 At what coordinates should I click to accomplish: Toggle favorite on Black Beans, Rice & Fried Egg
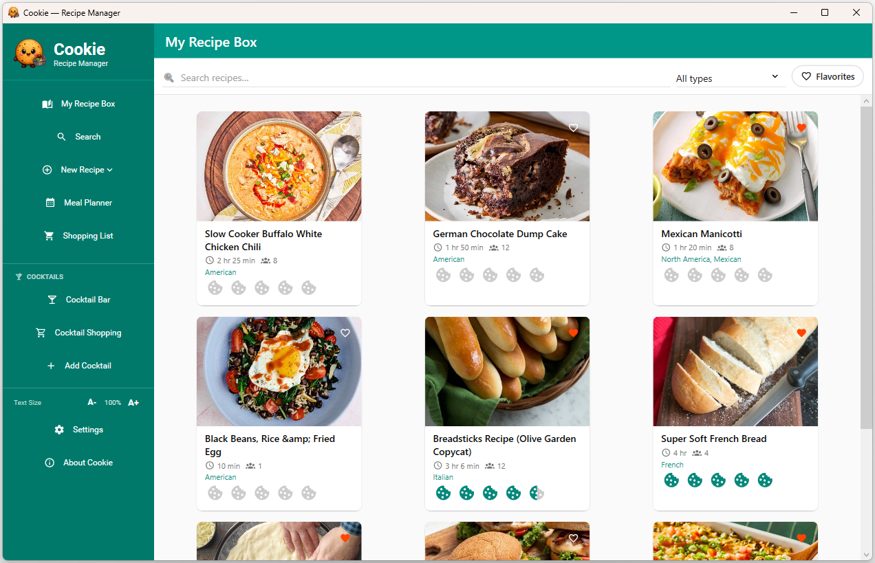tap(345, 333)
